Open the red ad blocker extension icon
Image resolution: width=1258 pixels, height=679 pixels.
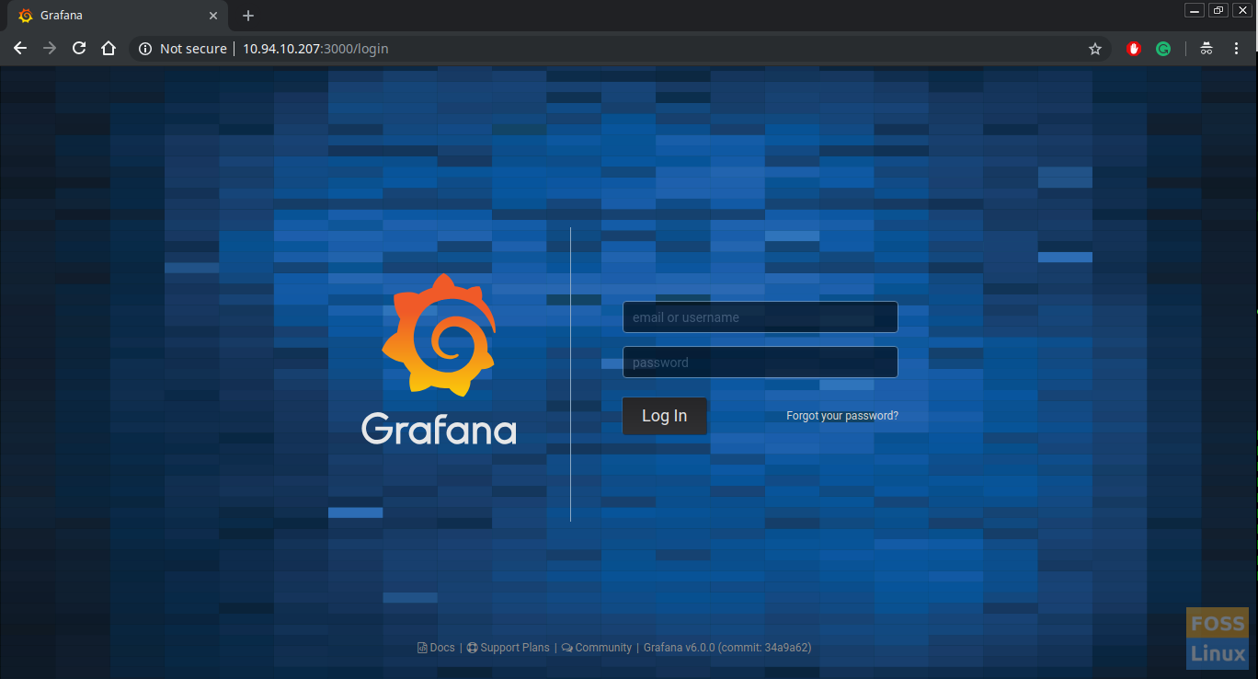tap(1134, 49)
